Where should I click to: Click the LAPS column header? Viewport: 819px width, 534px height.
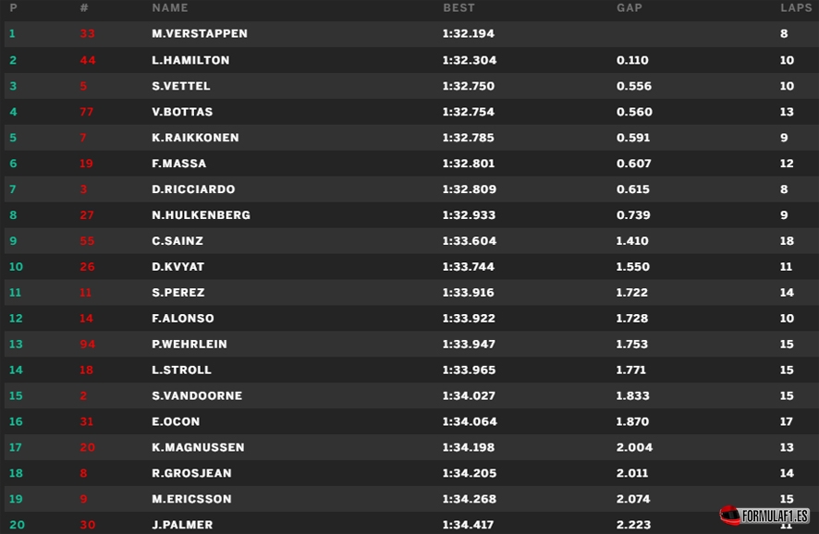[x=796, y=7]
